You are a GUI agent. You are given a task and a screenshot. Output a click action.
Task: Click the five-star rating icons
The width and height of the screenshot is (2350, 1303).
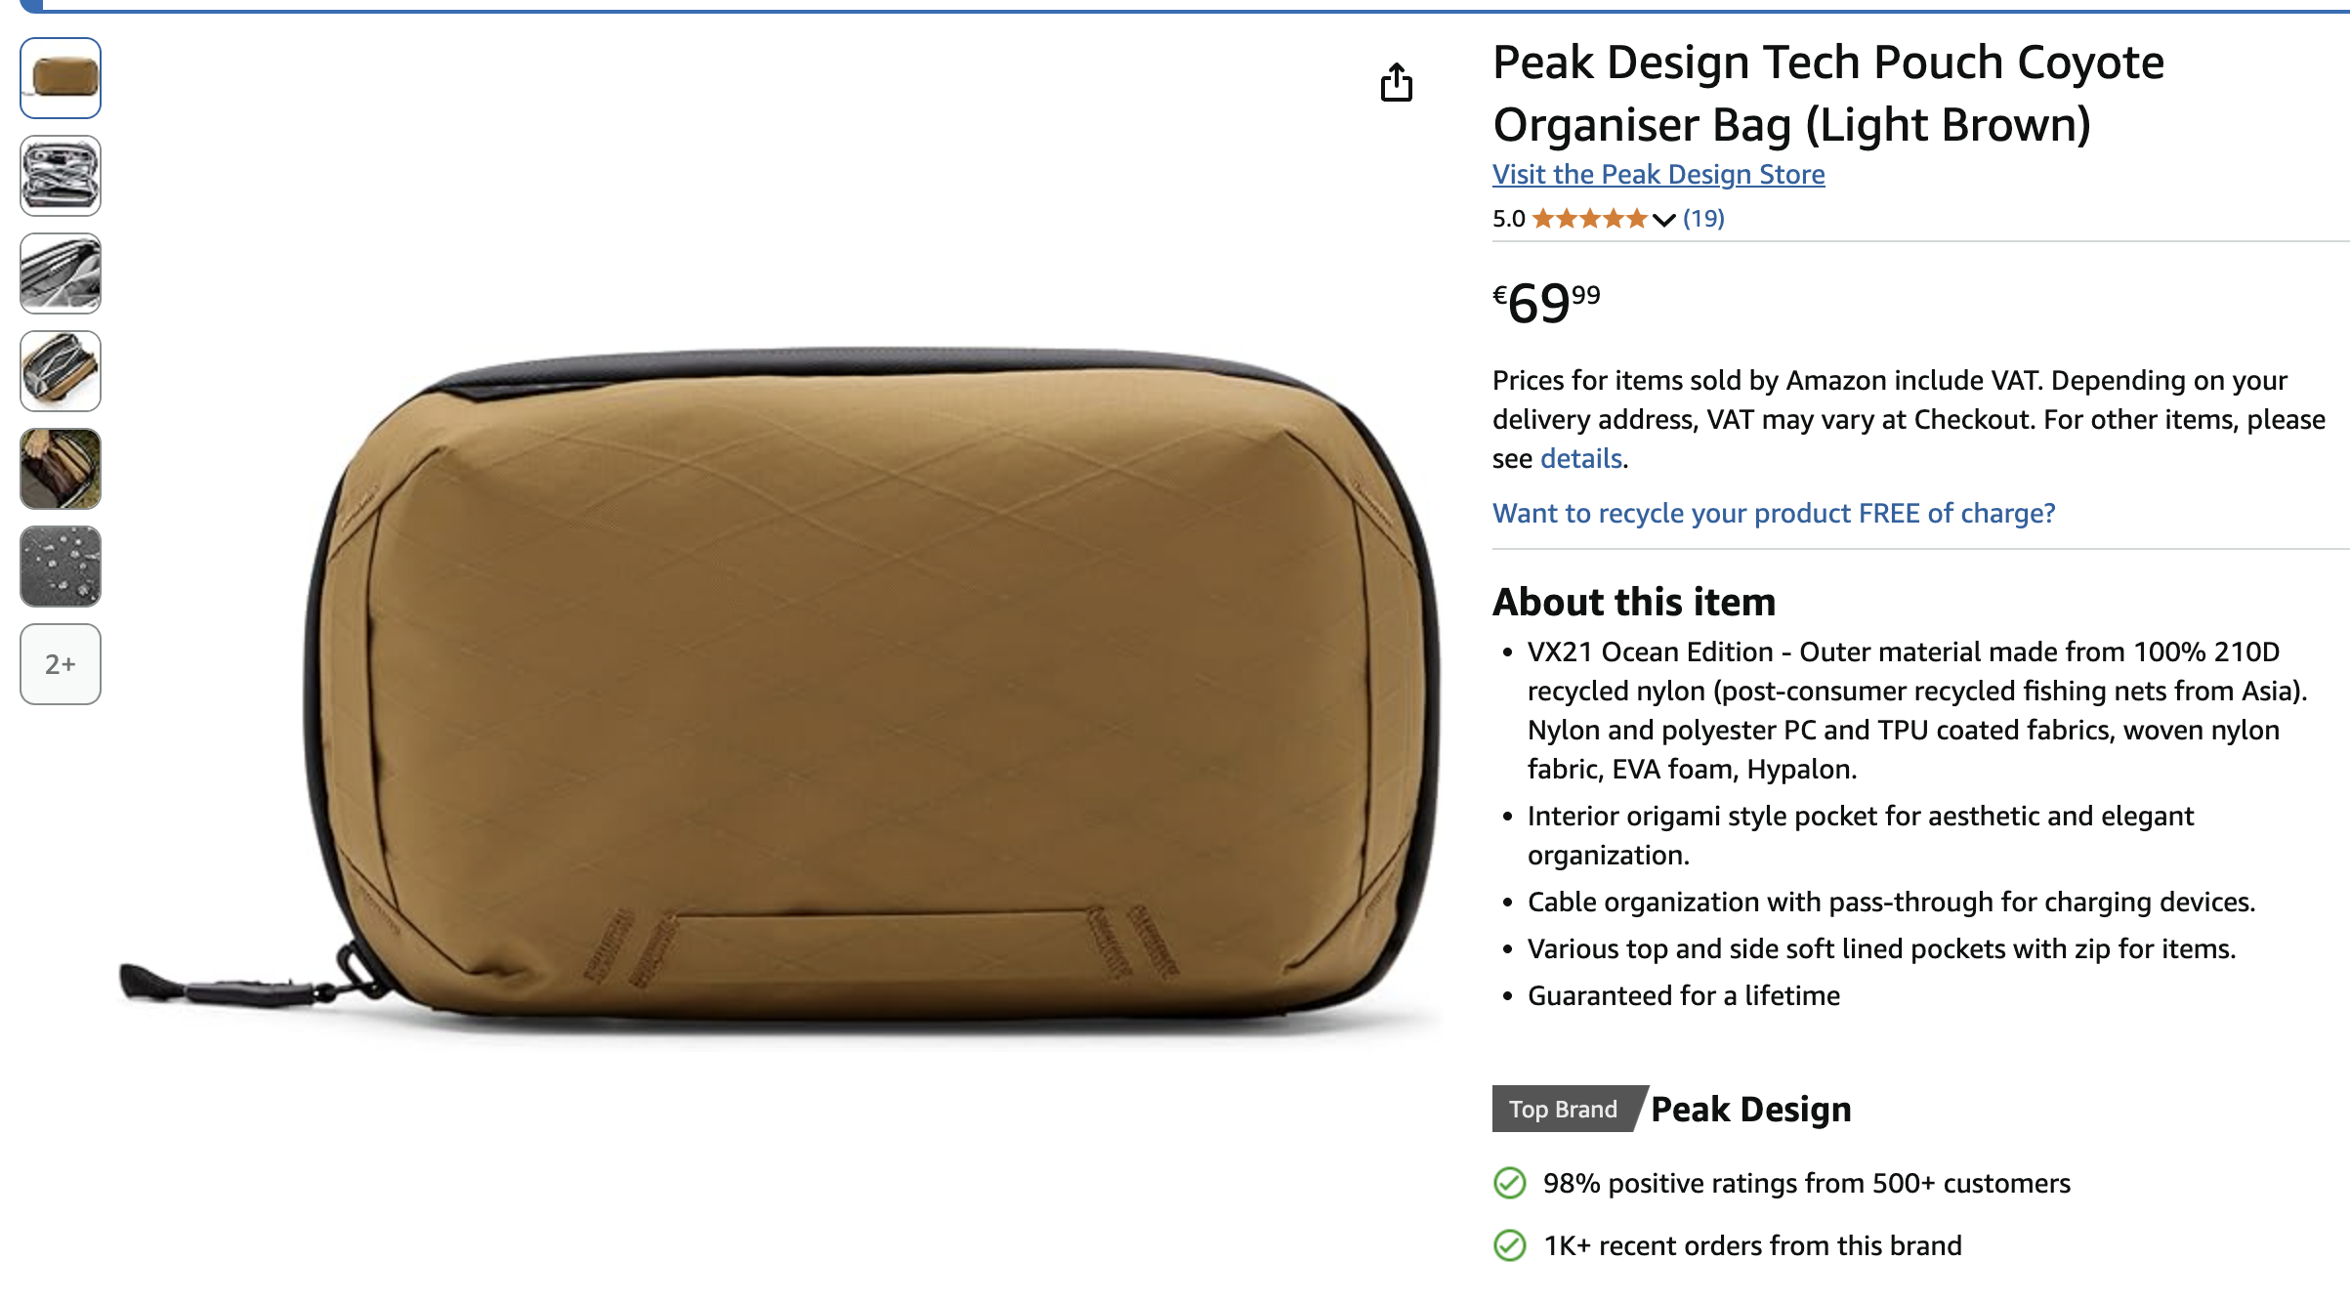pos(1590,219)
